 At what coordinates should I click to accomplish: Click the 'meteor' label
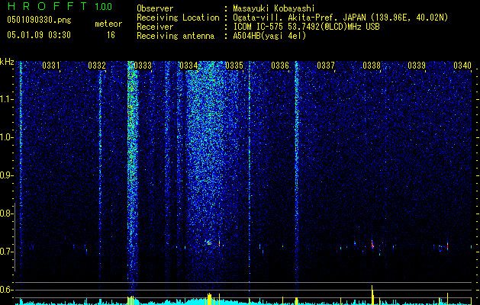(108, 24)
